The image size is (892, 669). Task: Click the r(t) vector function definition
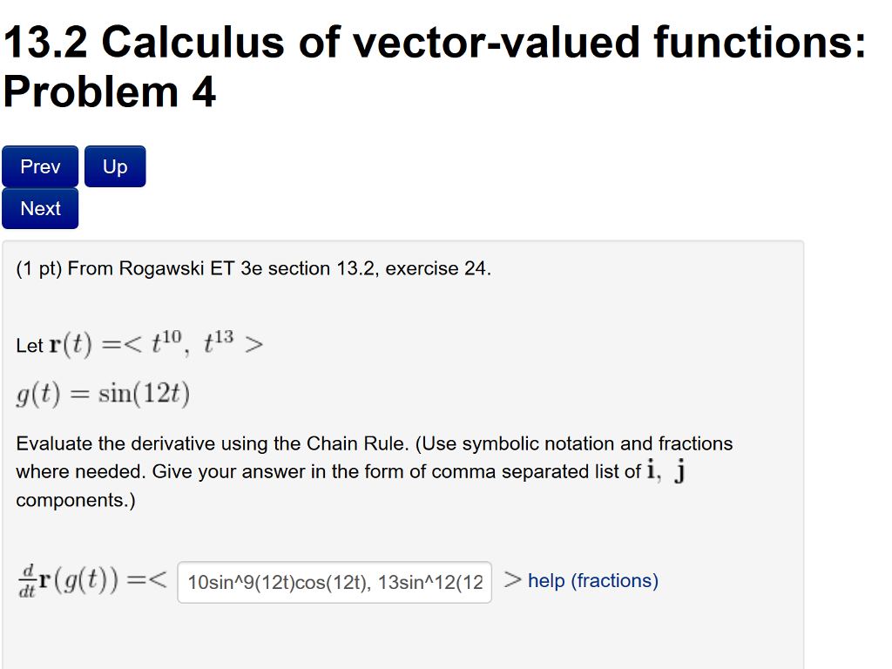[x=139, y=343]
